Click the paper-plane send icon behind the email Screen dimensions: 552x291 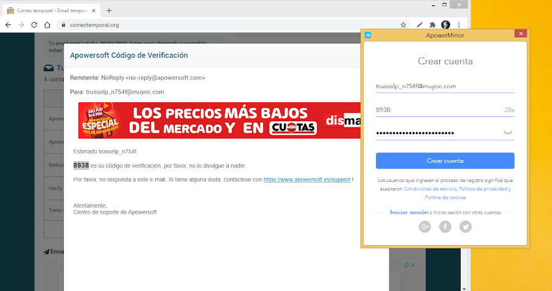(x=47, y=252)
